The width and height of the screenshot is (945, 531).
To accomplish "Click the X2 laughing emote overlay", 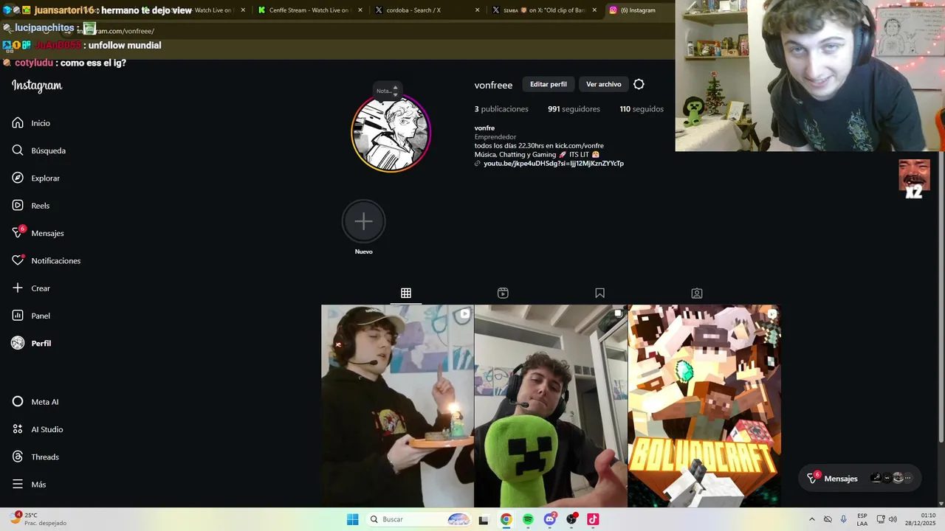I will tap(914, 179).
